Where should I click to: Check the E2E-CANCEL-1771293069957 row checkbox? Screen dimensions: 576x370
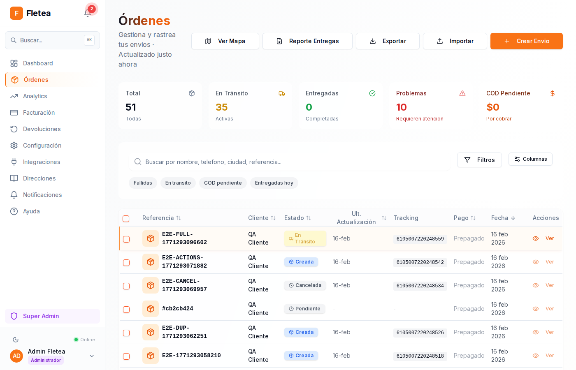click(126, 286)
